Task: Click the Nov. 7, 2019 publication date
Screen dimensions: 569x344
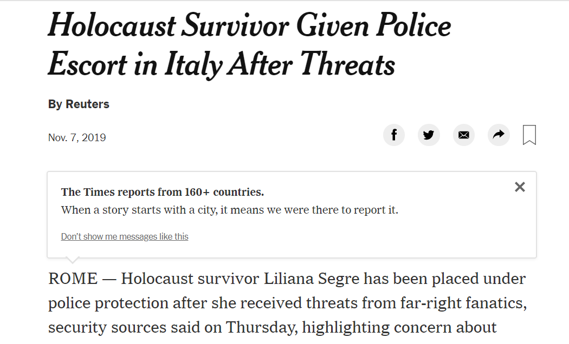Action: tap(77, 137)
